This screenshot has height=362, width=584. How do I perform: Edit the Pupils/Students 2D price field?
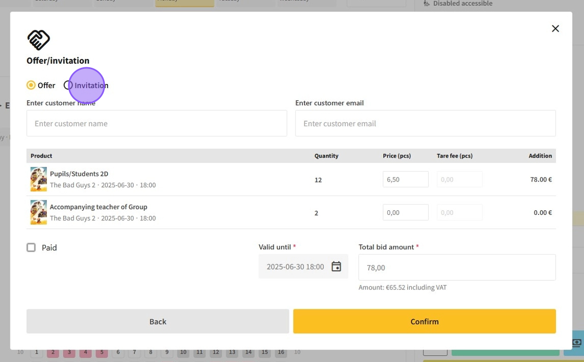pyautogui.click(x=405, y=179)
